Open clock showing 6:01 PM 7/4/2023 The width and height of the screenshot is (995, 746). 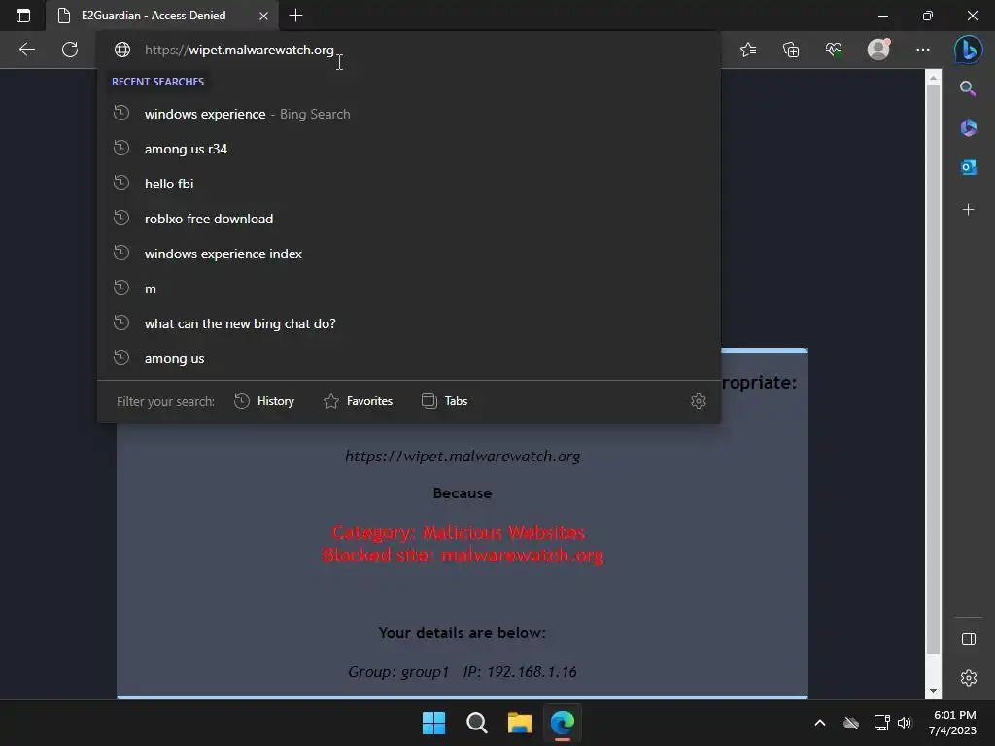[x=953, y=723]
